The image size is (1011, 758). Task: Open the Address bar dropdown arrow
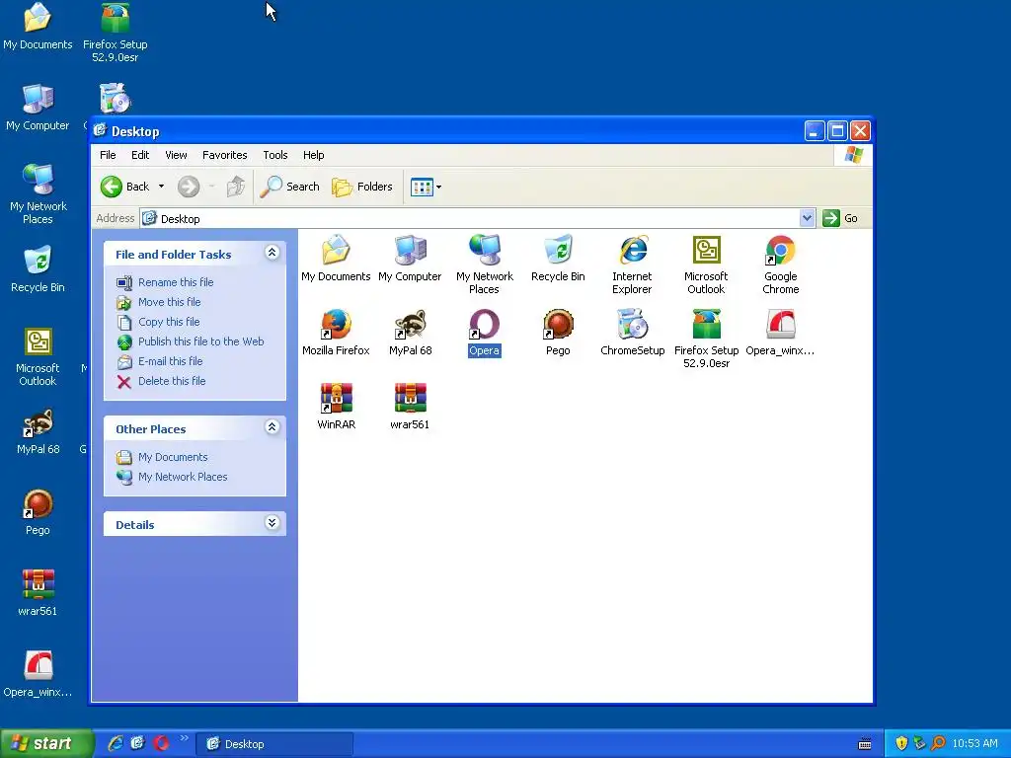807,218
